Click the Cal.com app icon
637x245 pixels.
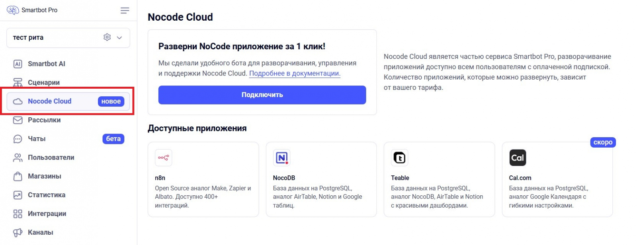pos(518,158)
